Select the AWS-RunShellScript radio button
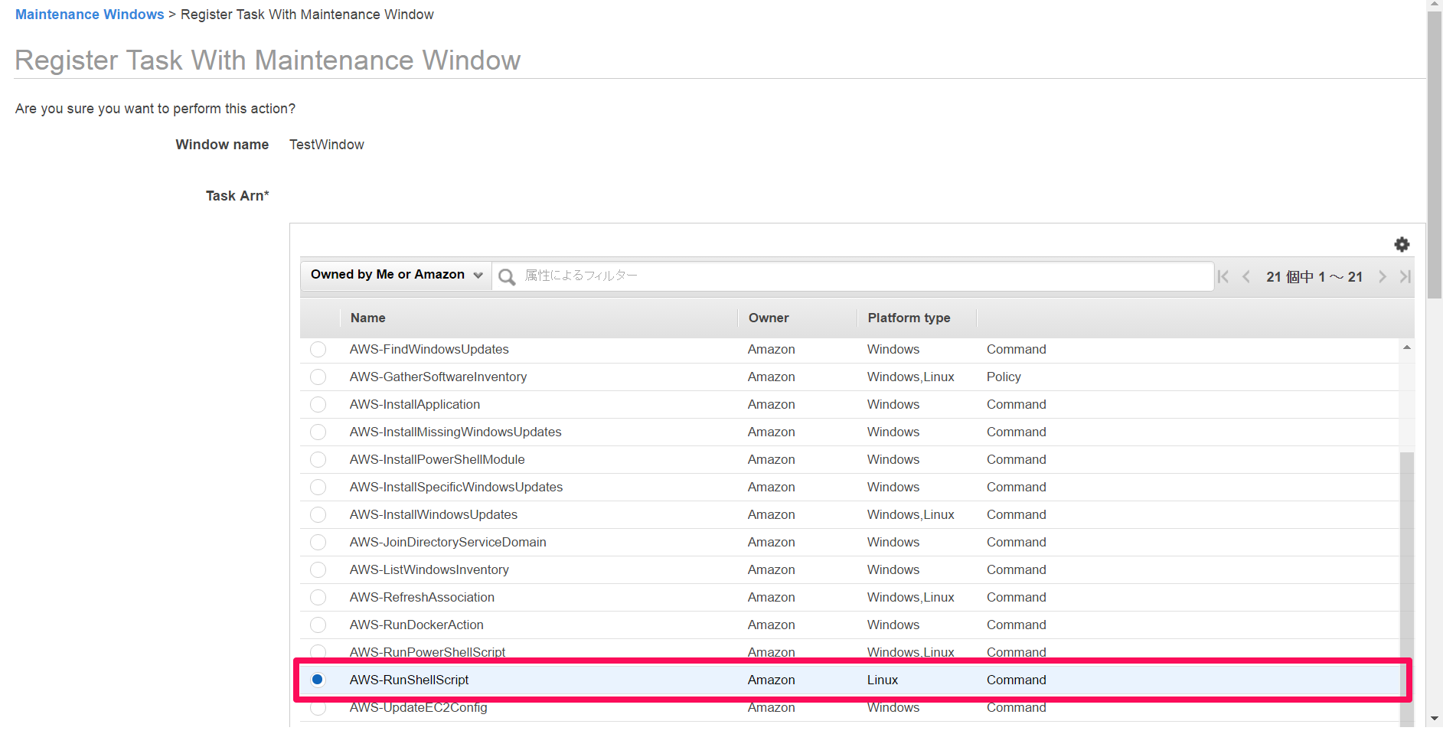Image resolution: width=1443 pixels, height=734 pixels. [x=318, y=679]
